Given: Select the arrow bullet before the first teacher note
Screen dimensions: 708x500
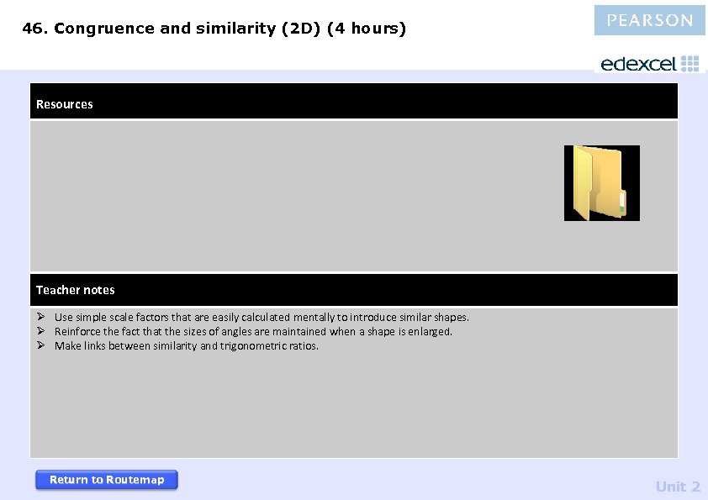Looking at the screenshot, I should [42, 317].
